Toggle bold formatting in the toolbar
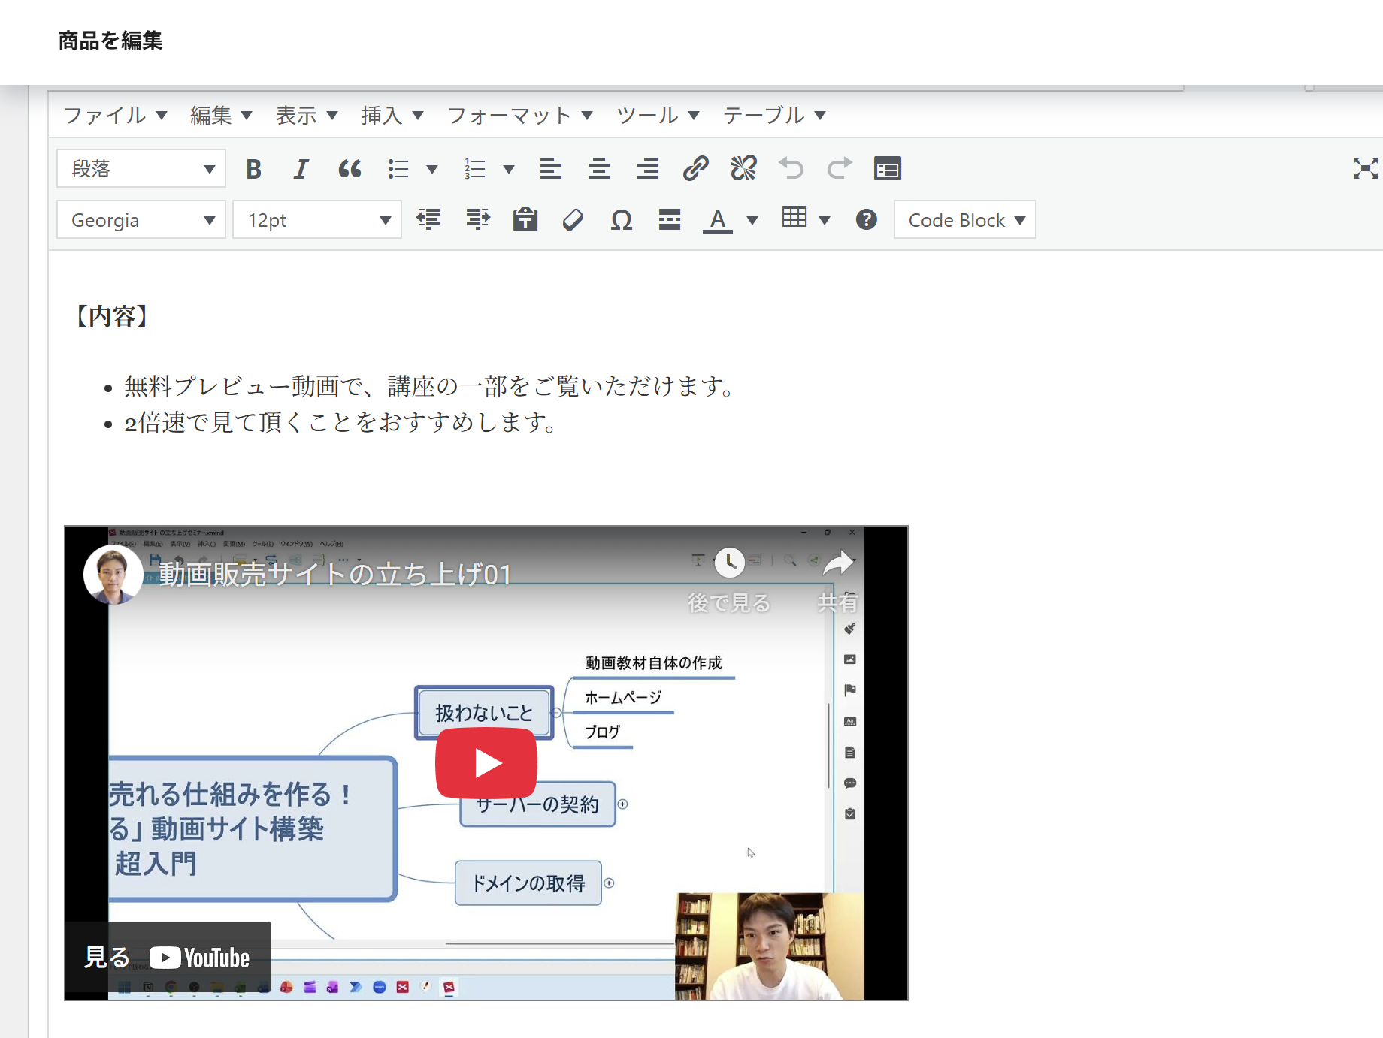The height and width of the screenshot is (1038, 1383). [253, 169]
